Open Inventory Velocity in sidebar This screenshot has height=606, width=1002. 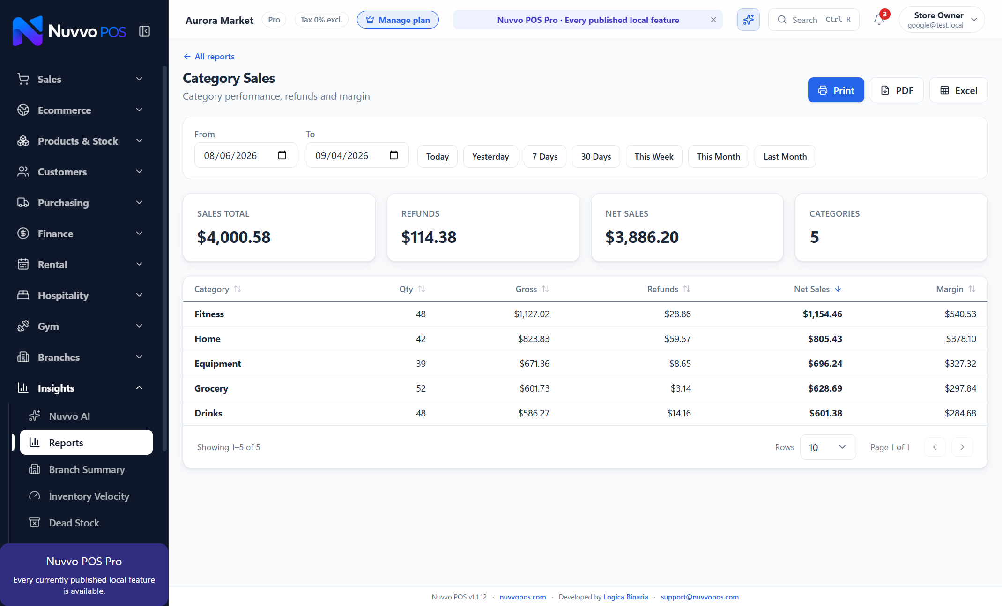(x=86, y=496)
